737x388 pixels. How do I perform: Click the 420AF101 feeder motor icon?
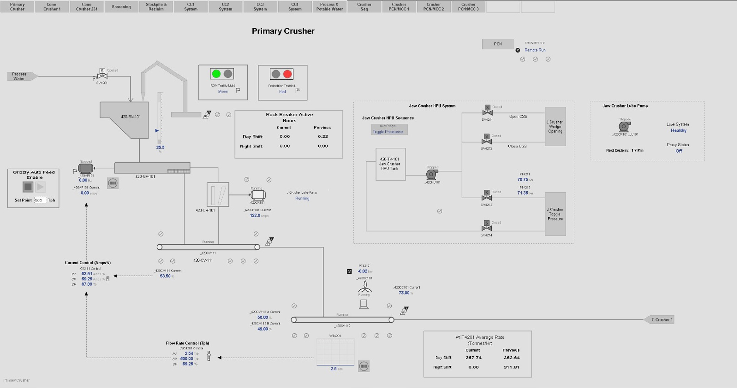(85, 168)
